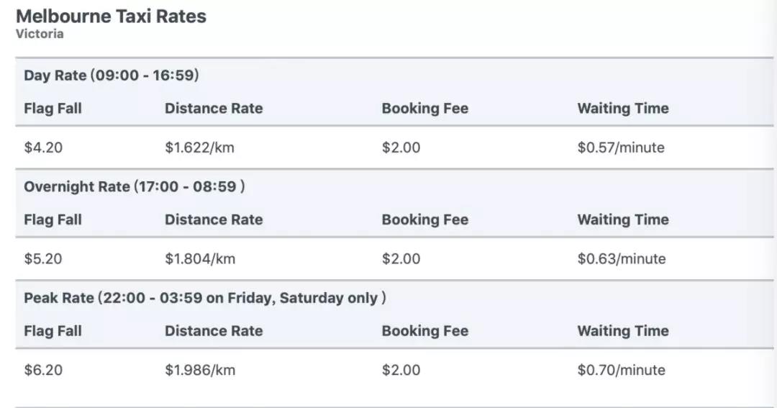Click the Peak Rate Waiting Time column header
777x408 pixels.
[x=622, y=331]
